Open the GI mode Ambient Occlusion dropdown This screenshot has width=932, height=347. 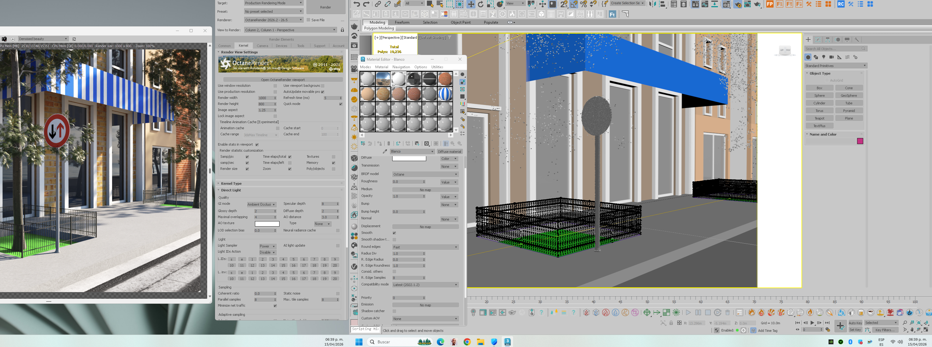click(261, 204)
